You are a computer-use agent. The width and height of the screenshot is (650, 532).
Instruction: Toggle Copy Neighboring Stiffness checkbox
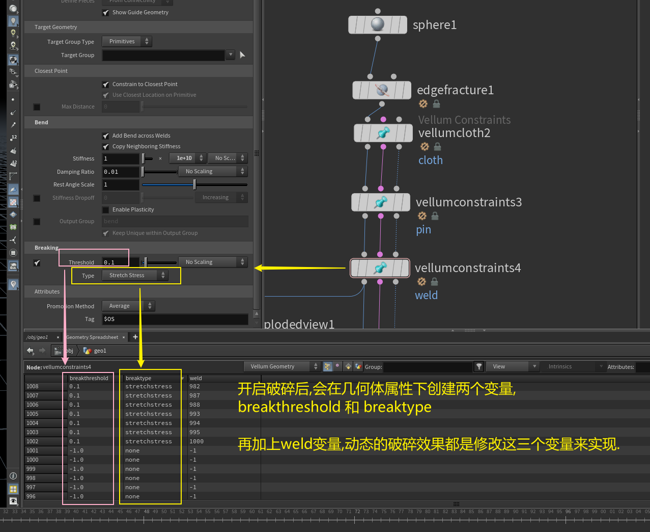[x=106, y=147]
